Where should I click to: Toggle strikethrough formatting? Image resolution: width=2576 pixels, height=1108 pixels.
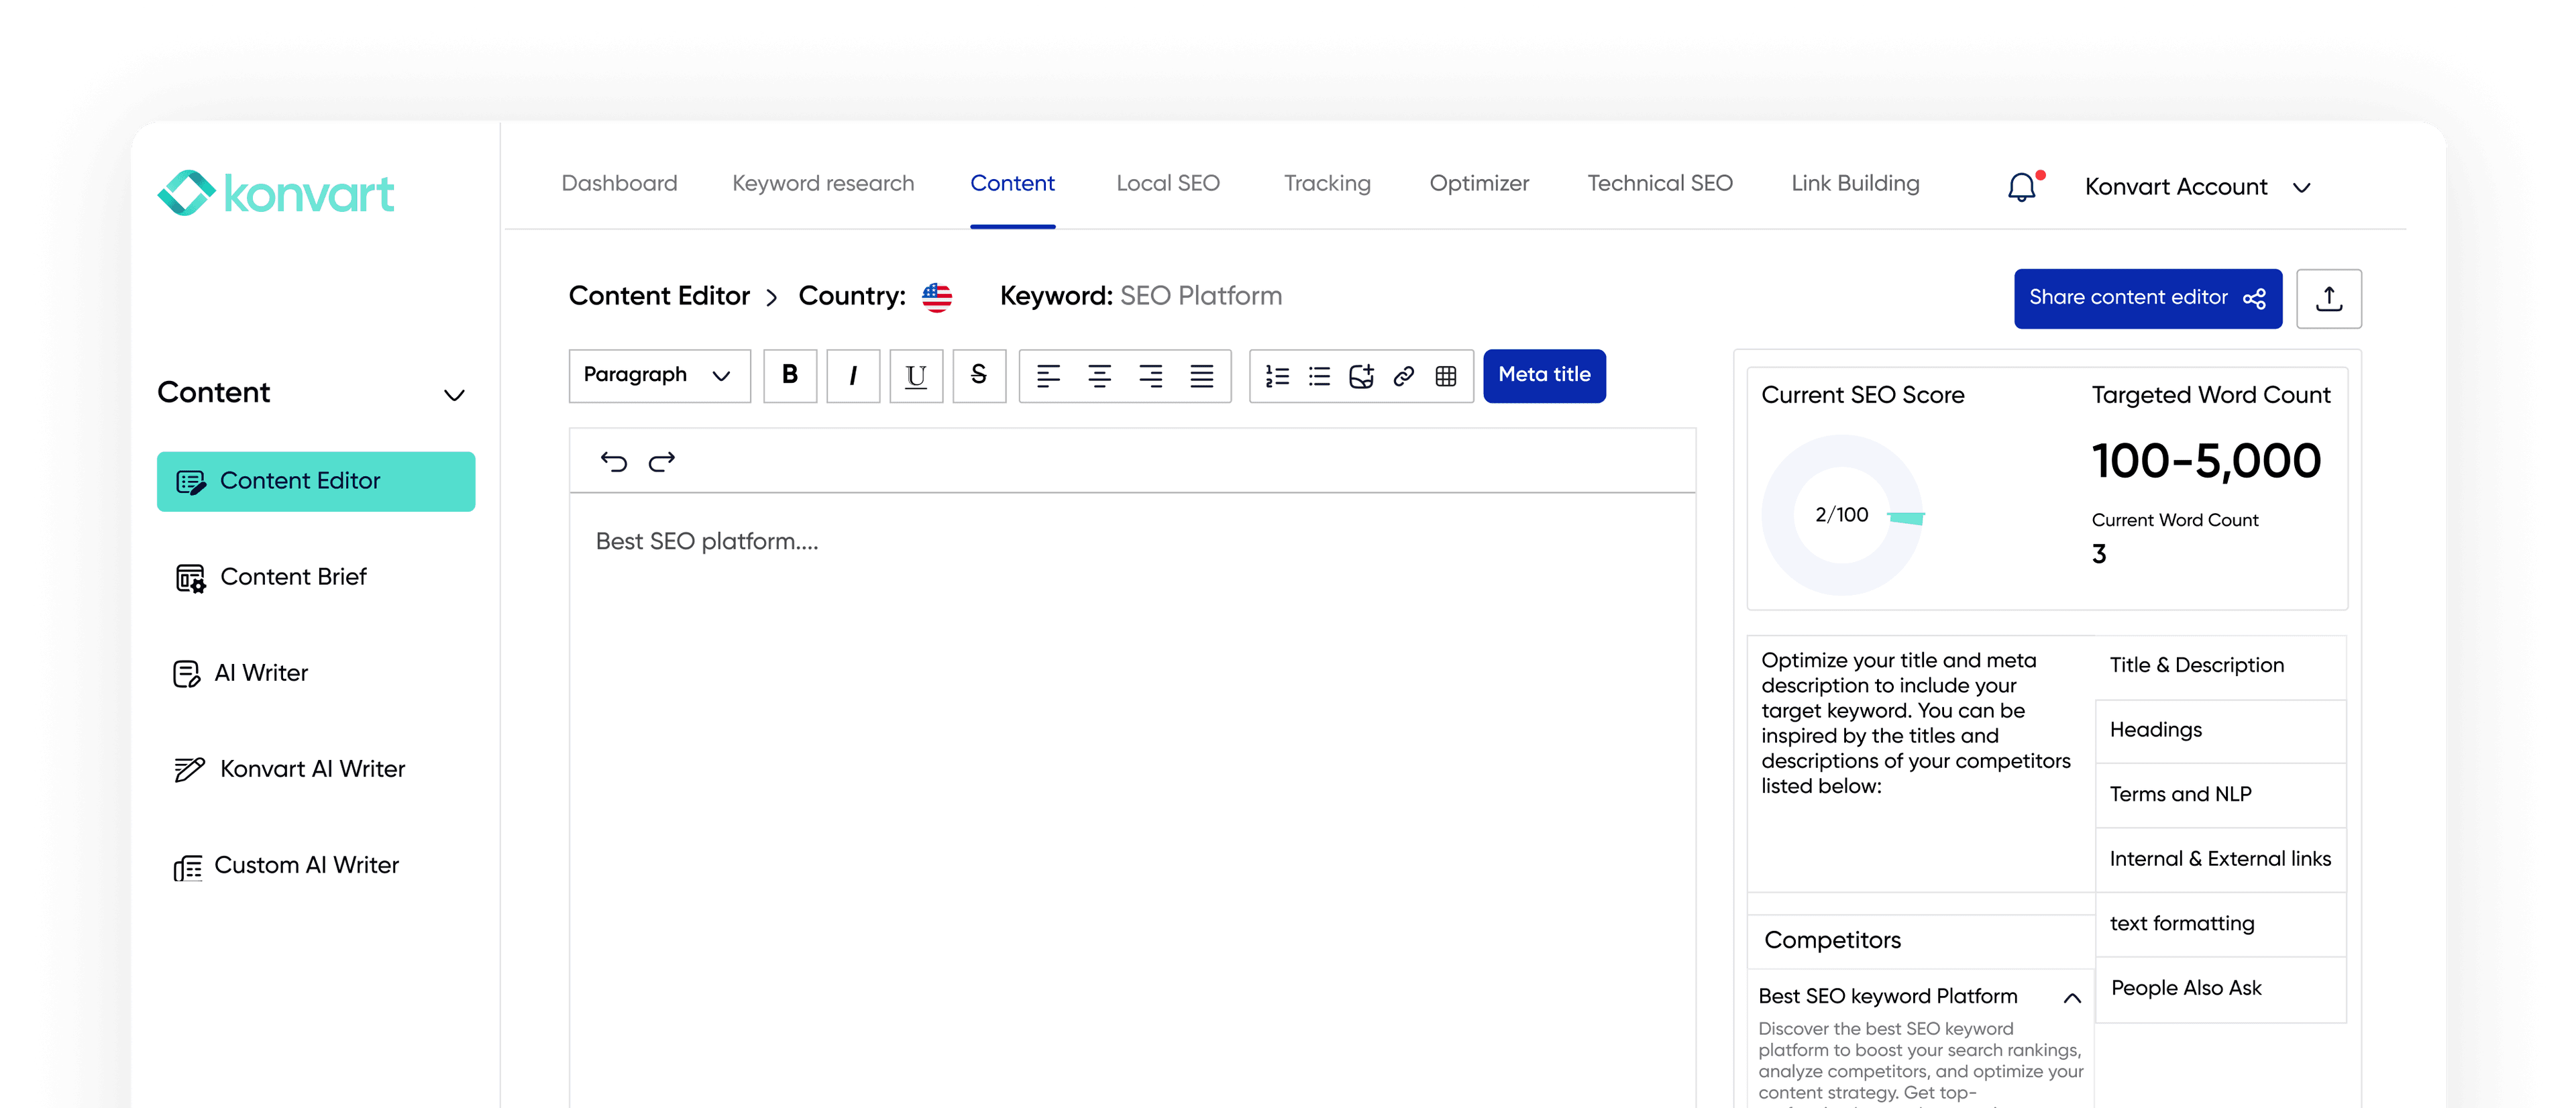(978, 376)
